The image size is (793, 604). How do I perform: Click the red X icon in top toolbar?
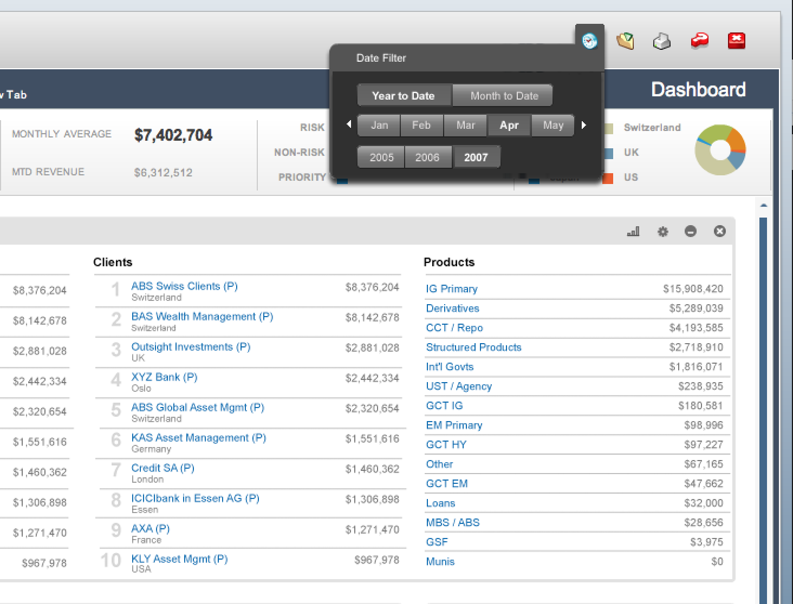click(736, 41)
